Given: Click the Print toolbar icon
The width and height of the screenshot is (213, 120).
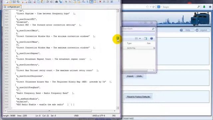Looking at the screenshot, I should pyautogui.click(x=30, y=2).
